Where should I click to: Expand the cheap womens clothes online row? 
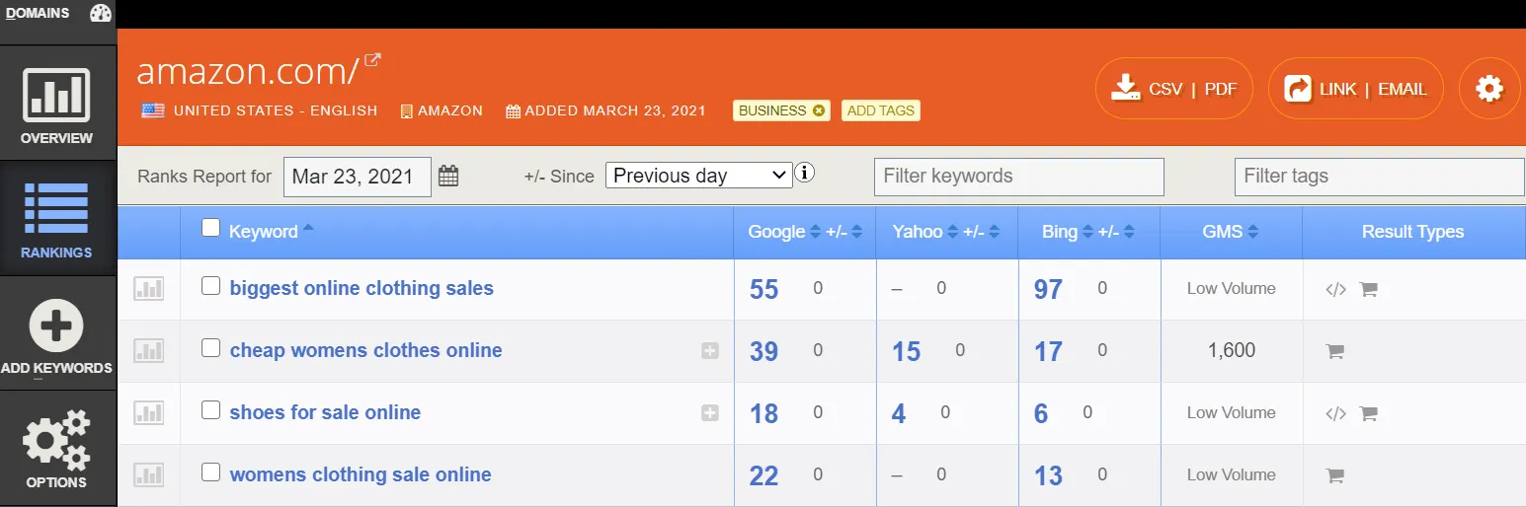pos(709,351)
